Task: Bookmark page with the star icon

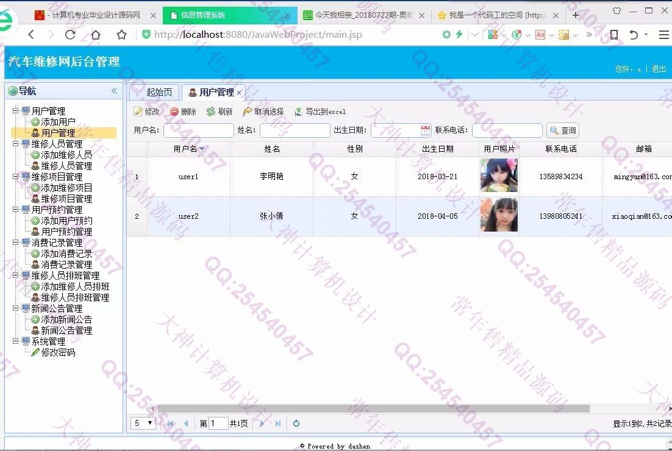Action: click(122, 35)
